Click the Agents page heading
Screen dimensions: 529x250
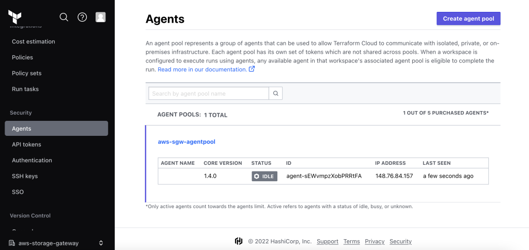165,19
